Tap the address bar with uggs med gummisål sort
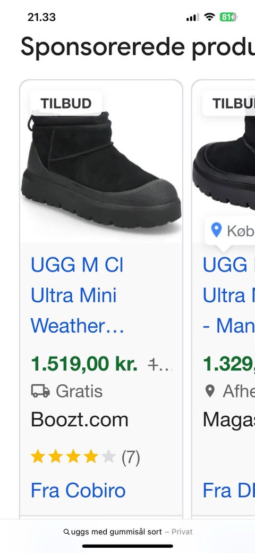The height and width of the screenshot is (553, 255). click(x=127, y=532)
